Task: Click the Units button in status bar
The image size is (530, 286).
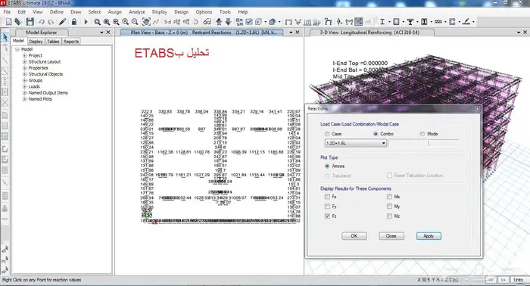Action: coord(519,280)
